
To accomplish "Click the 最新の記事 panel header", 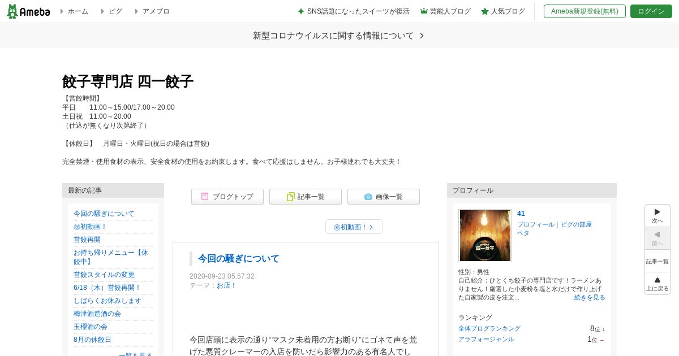I will (x=113, y=190).
